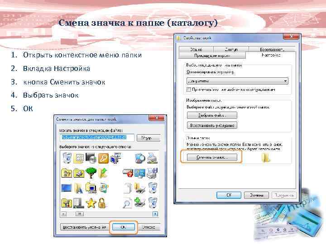
Task: Switch to the Общие tab
Action: (x=196, y=49)
